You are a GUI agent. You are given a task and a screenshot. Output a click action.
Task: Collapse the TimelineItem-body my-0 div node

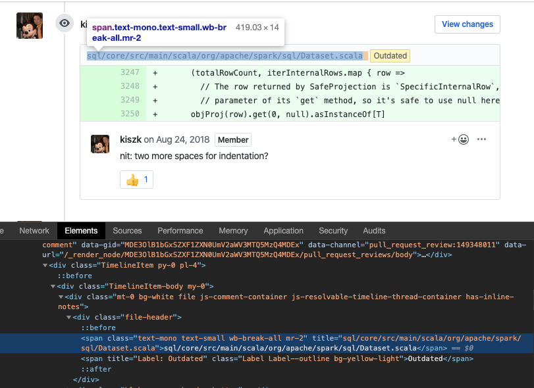coord(53,286)
